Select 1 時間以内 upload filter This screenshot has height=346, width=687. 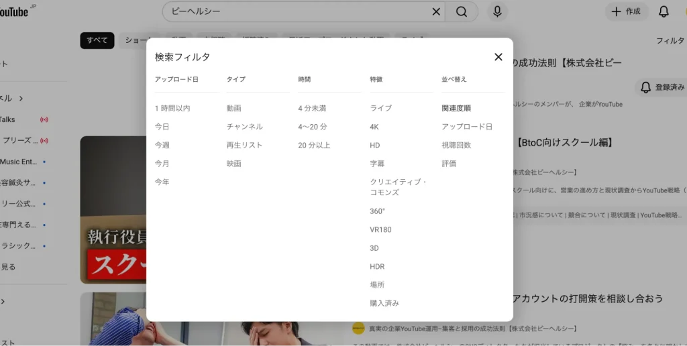pyautogui.click(x=172, y=108)
